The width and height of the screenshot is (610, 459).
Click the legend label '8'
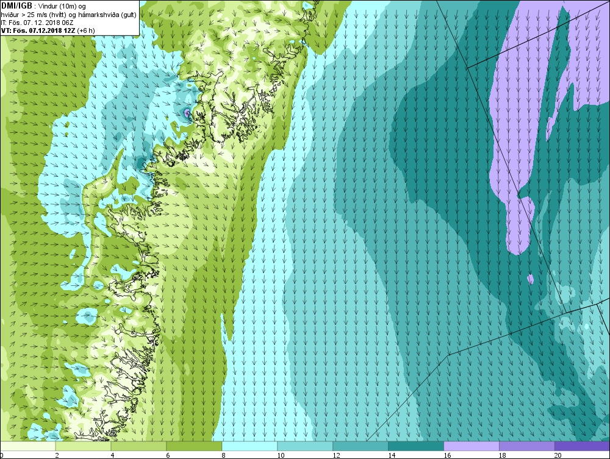click(x=224, y=455)
